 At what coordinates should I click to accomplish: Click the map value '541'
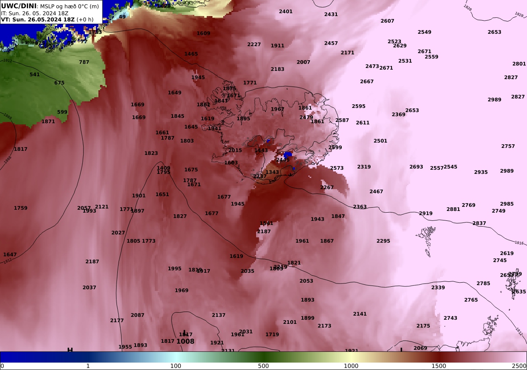[x=35, y=75]
